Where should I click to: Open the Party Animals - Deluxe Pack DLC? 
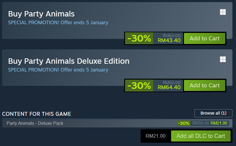click(x=35, y=123)
